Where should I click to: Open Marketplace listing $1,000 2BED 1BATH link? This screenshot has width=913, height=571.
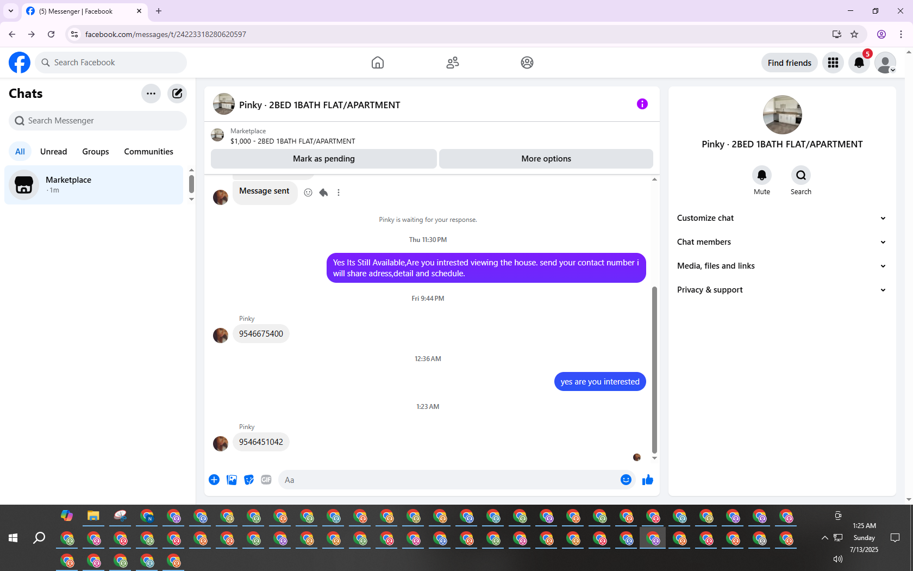tap(293, 141)
